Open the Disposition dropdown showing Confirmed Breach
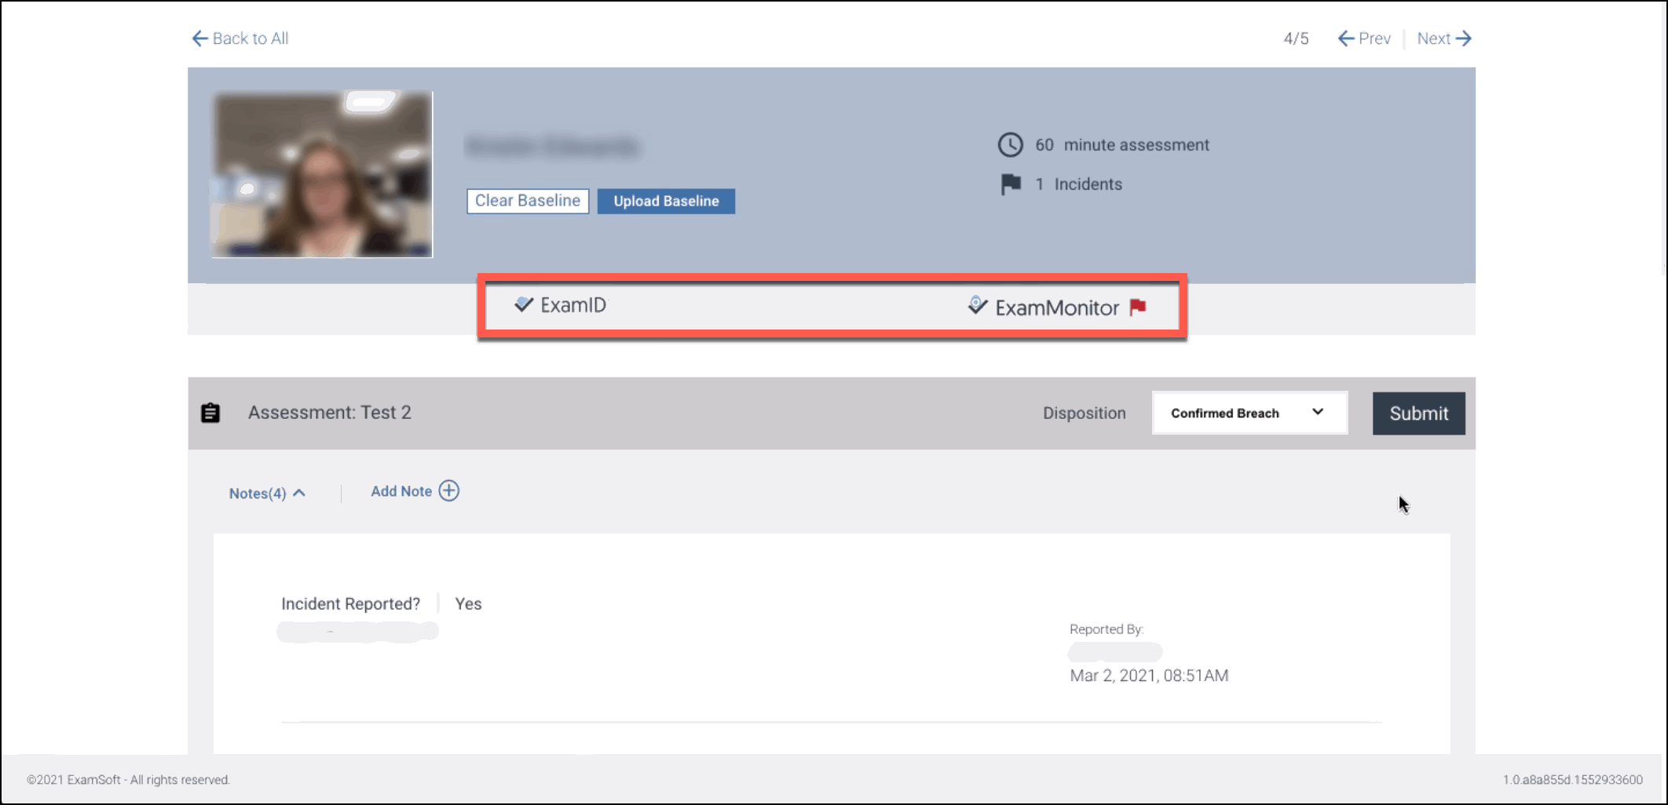The width and height of the screenshot is (1668, 805). click(1249, 413)
